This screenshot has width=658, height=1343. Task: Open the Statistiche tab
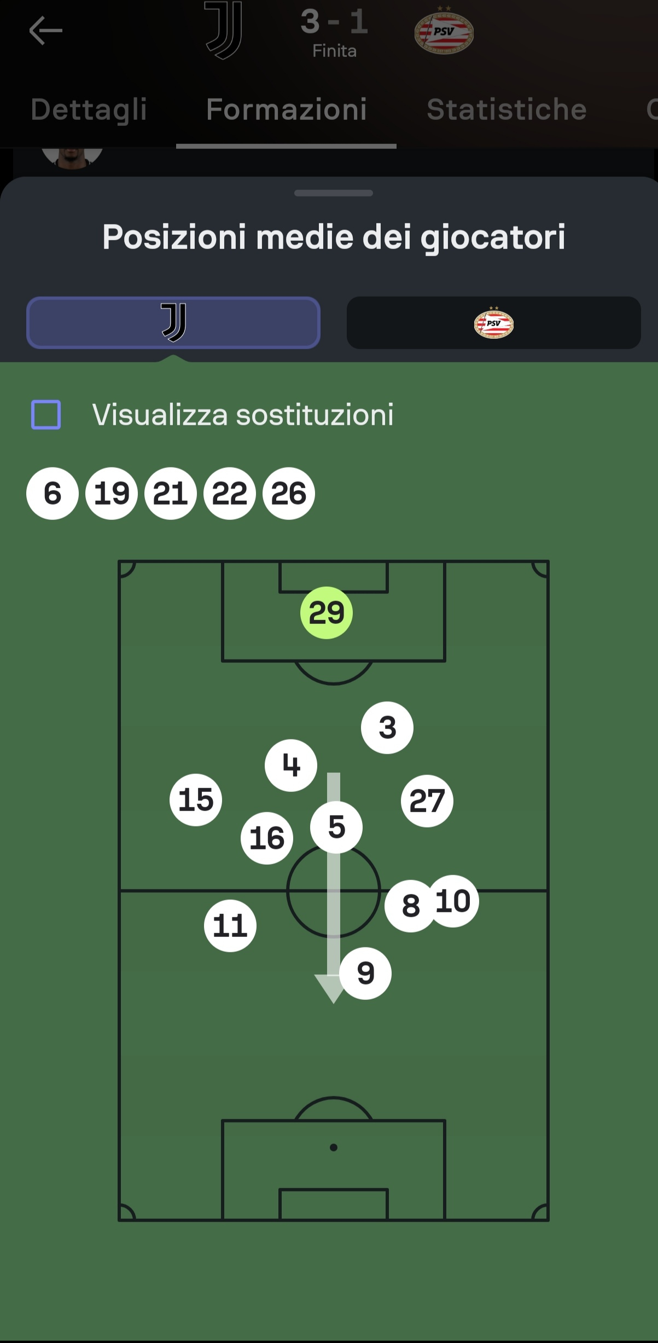click(506, 109)
